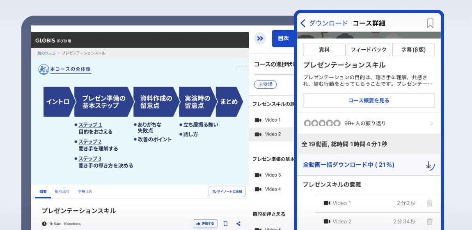Image resolution: width=472 pixels, height=230 pixels.
Task: Click the course progress bar
Action: 274,74
